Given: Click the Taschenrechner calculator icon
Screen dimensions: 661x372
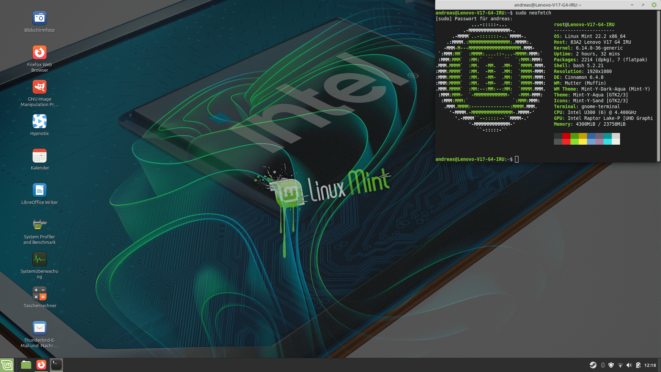Looking at the screenshot, I should point(40,293).
